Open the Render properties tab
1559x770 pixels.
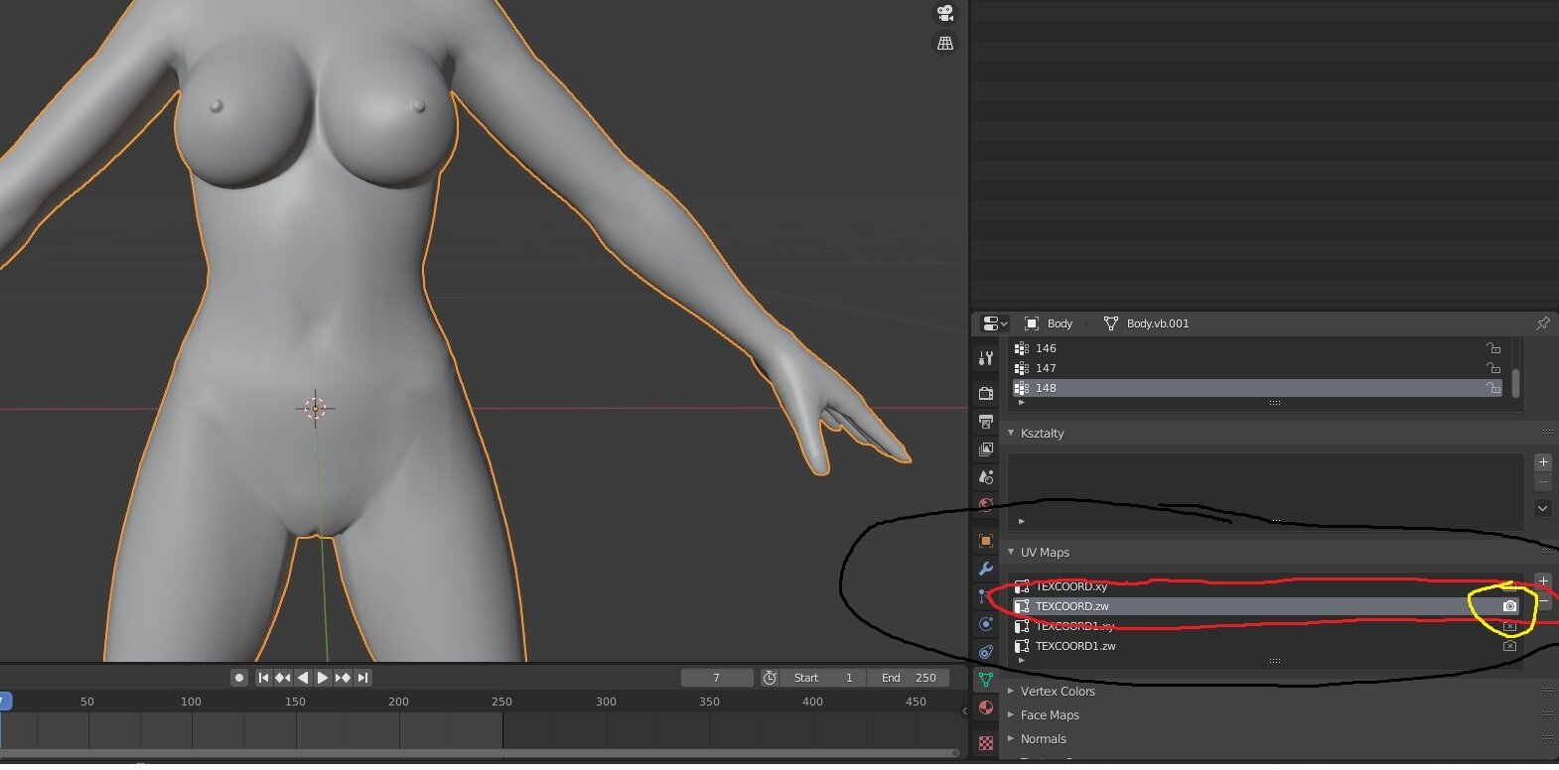(986, 394)
